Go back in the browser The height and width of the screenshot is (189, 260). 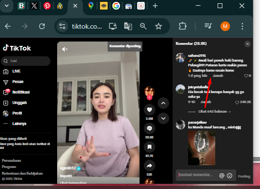(x=8, y=26)
